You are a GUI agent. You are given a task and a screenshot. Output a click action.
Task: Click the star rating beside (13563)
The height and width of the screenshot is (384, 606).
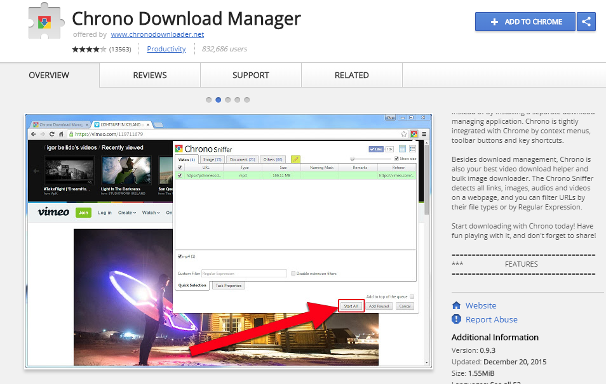click(x=89, y=49)
